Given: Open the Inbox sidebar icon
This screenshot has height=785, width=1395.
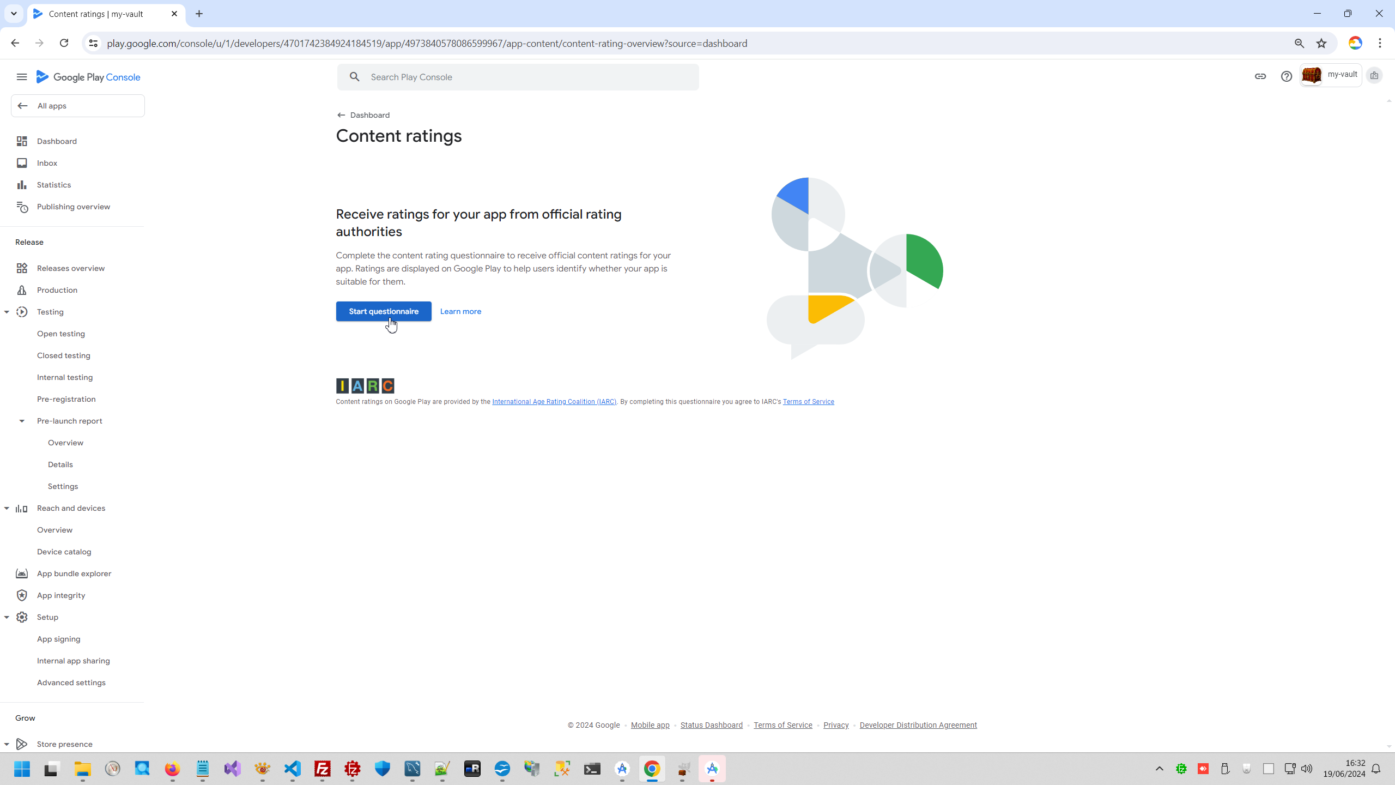Looking at the screenshot, I should (22, 163).
